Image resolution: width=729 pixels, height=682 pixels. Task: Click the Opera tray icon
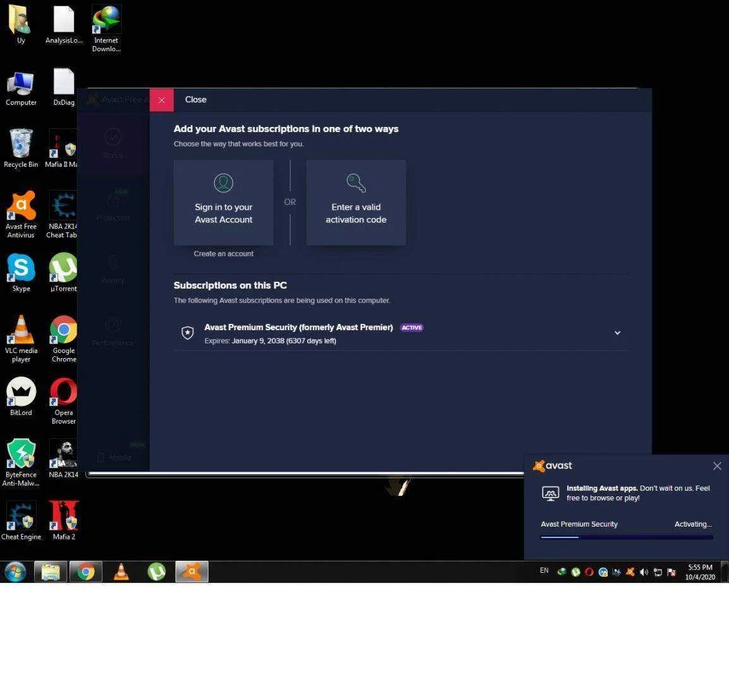[x=589, y=572]
